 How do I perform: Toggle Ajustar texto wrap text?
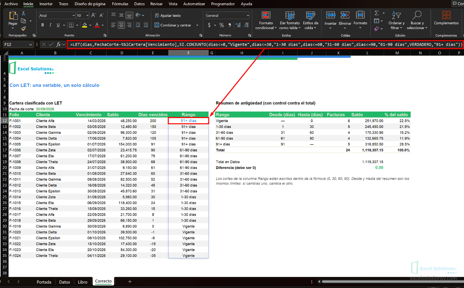coord(168,15)
